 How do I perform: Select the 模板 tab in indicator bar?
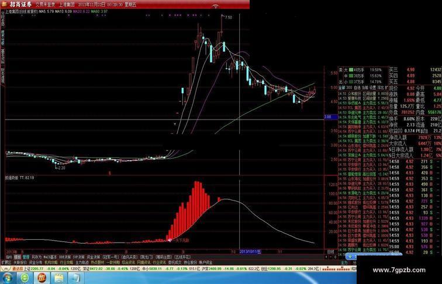pyautogui.click(x=18, y=257)
